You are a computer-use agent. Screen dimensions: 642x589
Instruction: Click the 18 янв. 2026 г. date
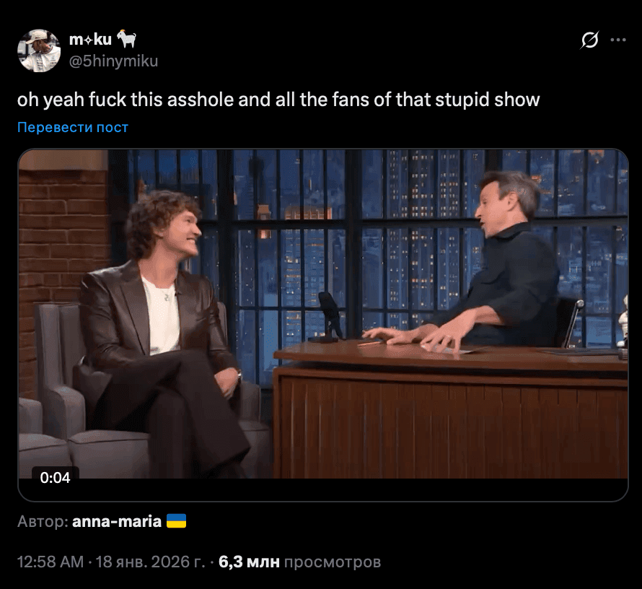[x=150, y=562]
